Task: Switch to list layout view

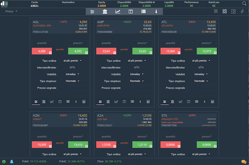Action: (x=216, y=11)
